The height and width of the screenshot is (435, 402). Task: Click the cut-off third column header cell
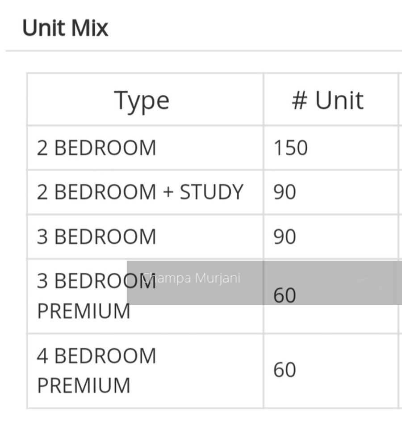point(400,100)
